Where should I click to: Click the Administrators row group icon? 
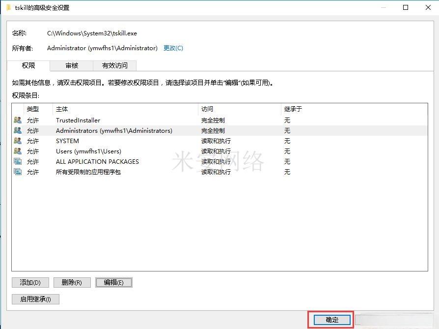pos(18,131)
